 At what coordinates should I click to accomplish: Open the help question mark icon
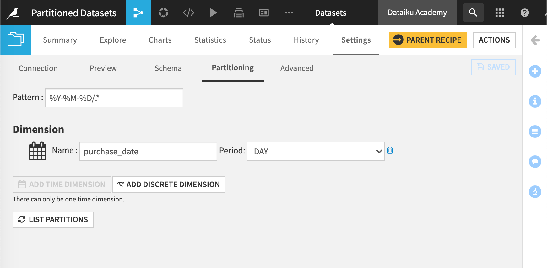coord(524,13)
